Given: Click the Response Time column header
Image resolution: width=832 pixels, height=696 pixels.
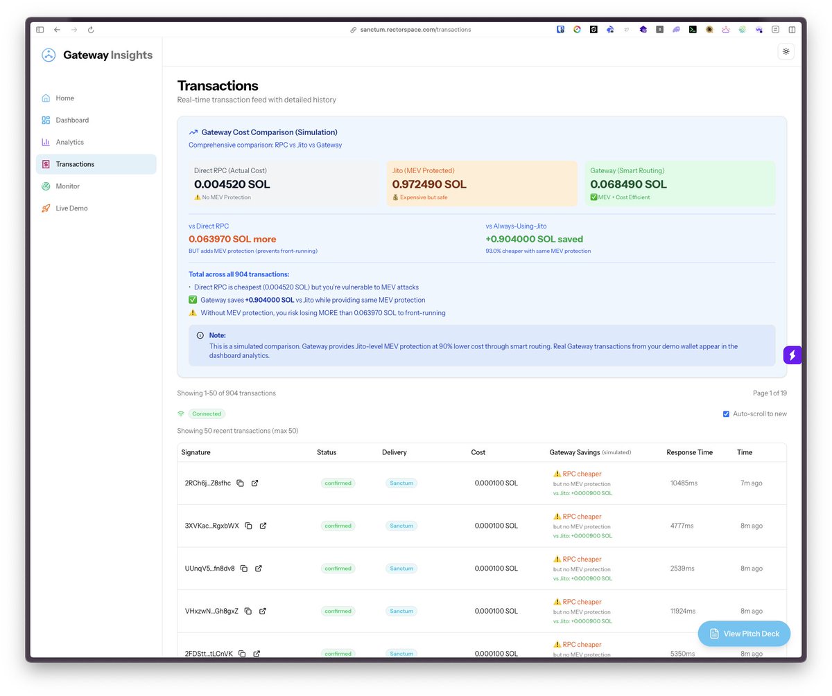Looking at the screenshot, I should pyautogui.click(x=689, y=452).
